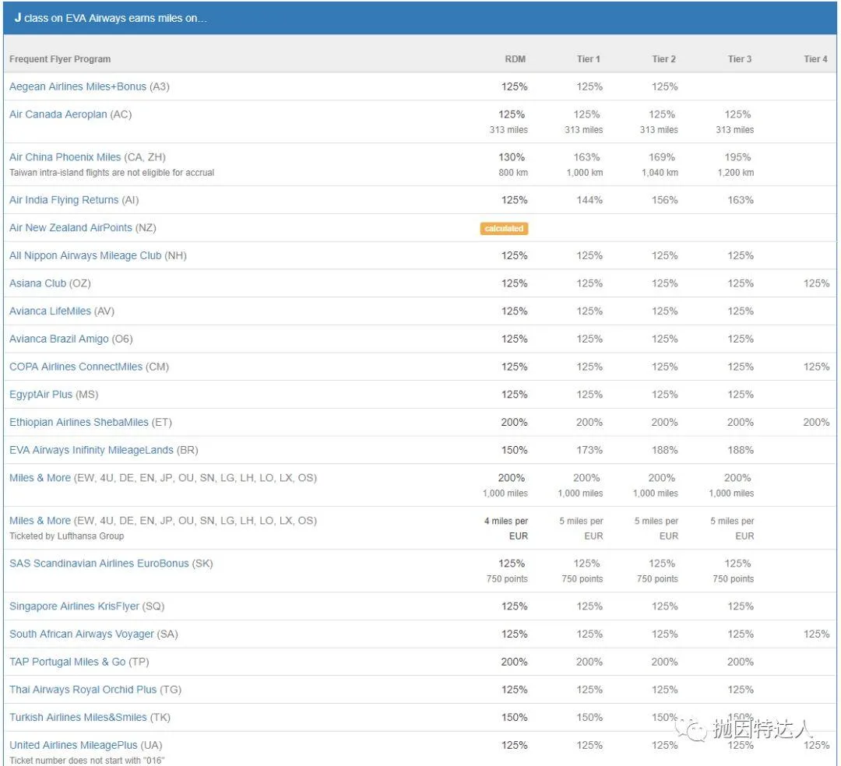Screen dimensions: 841x766
Task: Select South African Airways Tier 4 125%
Action: 816,634
